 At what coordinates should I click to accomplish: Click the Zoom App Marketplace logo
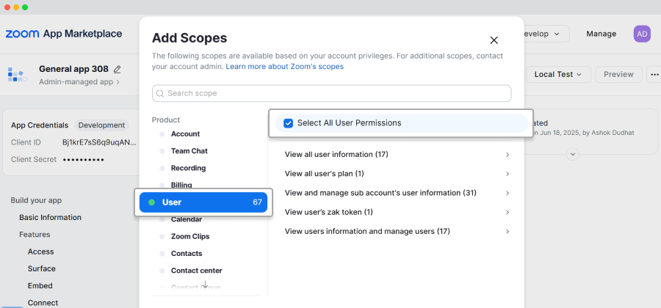click(x=64, y=34)
